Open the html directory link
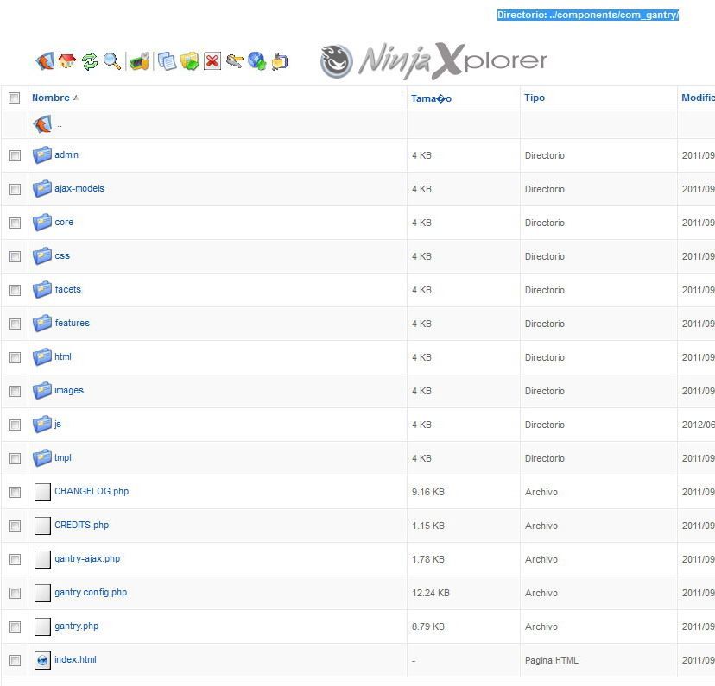 click(63, 356)
